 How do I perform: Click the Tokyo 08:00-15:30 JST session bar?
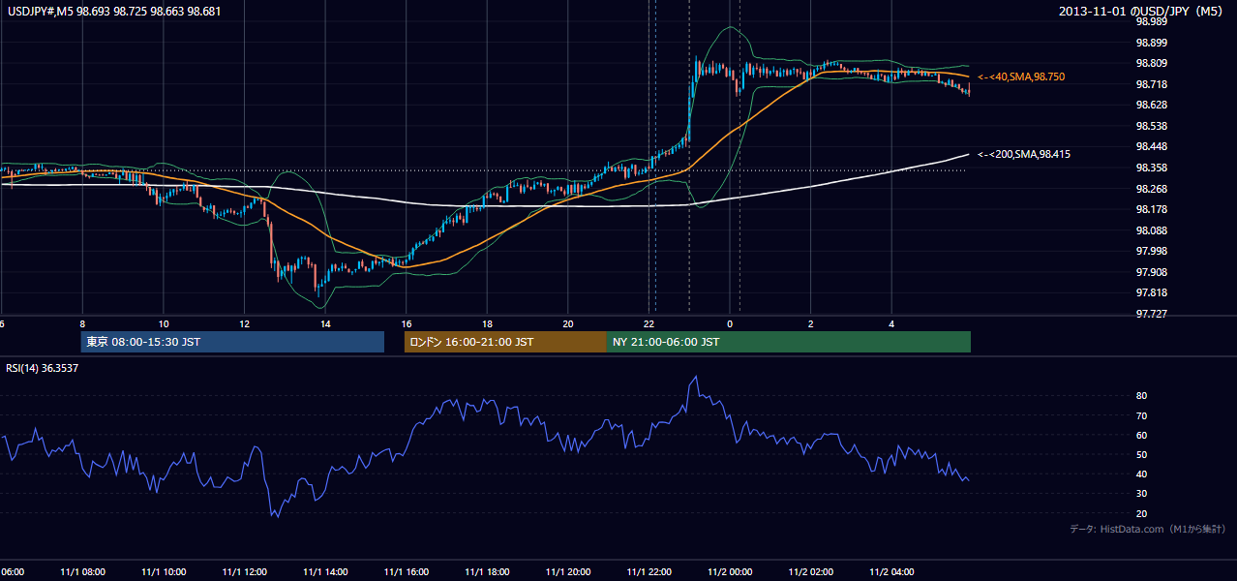coord(232,342)
